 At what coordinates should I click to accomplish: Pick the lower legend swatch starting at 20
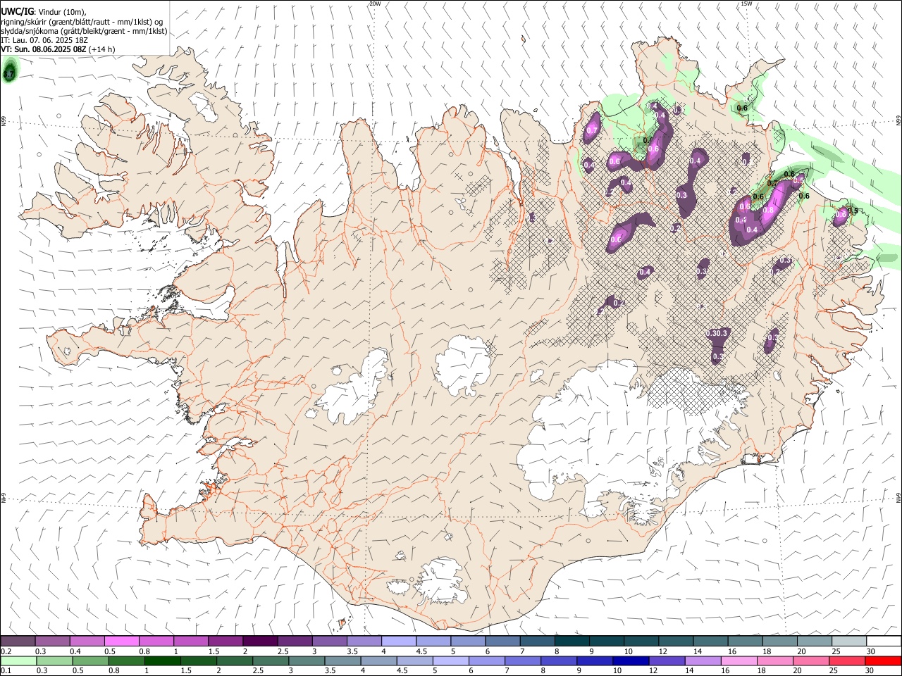(810, 661)
